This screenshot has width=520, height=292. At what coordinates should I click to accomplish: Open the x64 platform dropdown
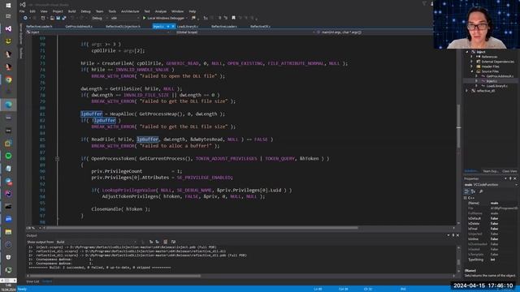(x=124, y=18)
